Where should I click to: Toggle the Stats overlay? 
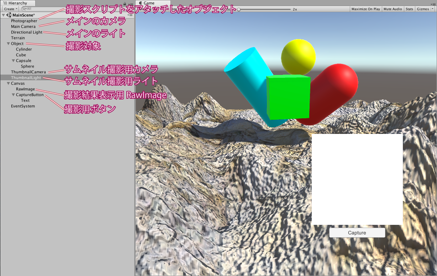pos(409,9)
